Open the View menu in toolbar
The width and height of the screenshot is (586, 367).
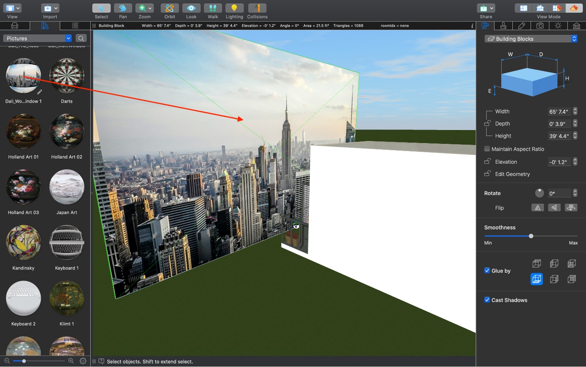click(12, 8)
